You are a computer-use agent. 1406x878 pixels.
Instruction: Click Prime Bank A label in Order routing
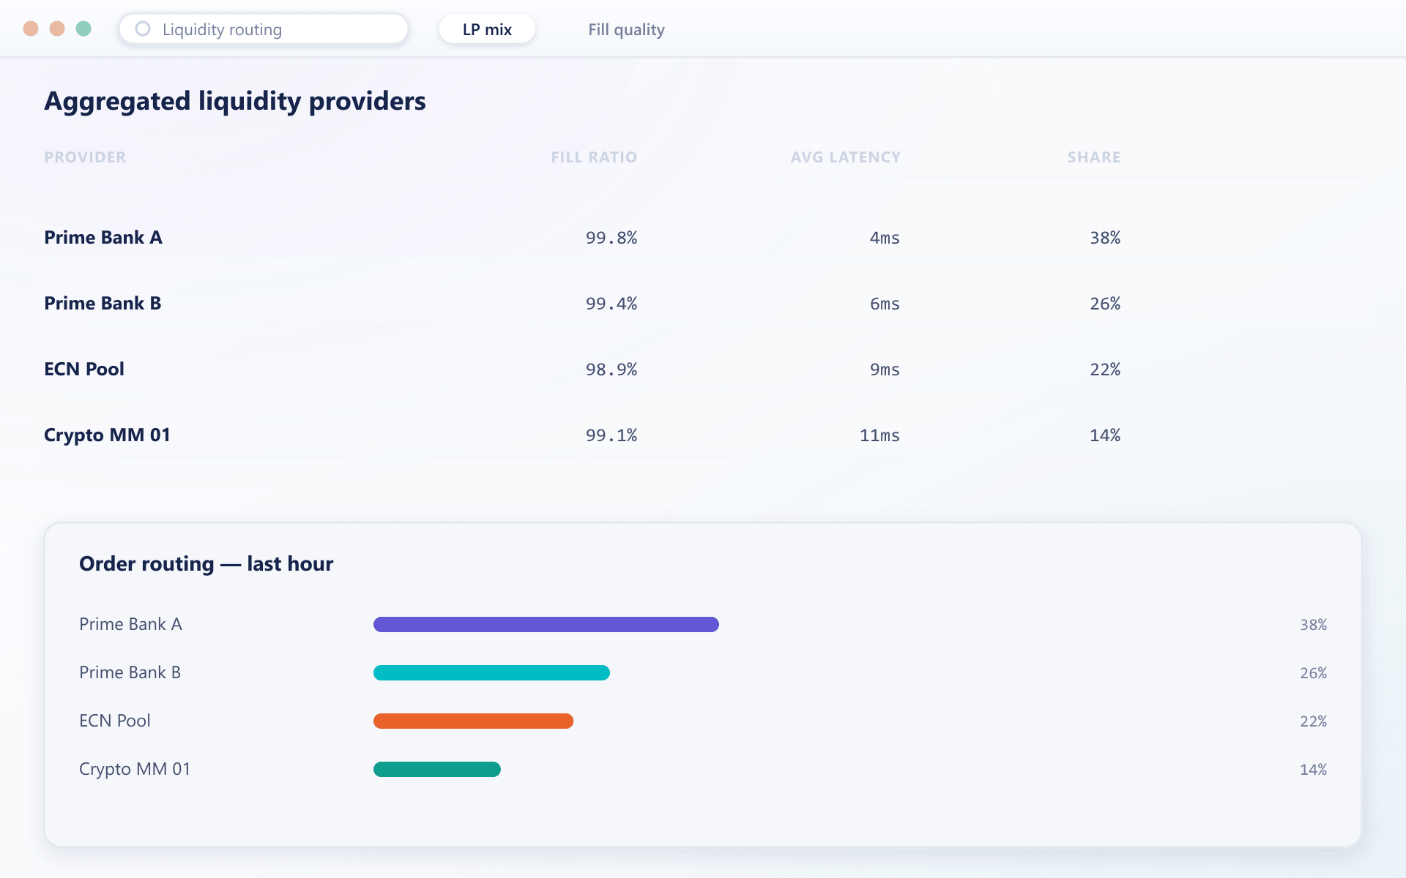coord(130,624)
